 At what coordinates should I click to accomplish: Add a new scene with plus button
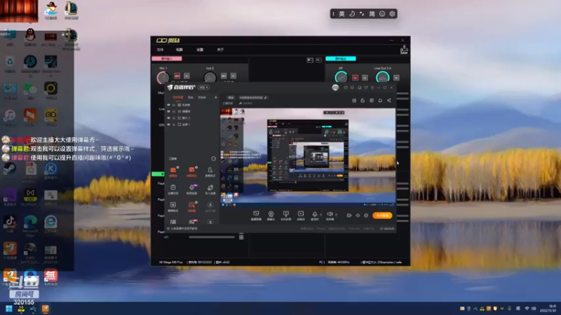tap(216, 97)
